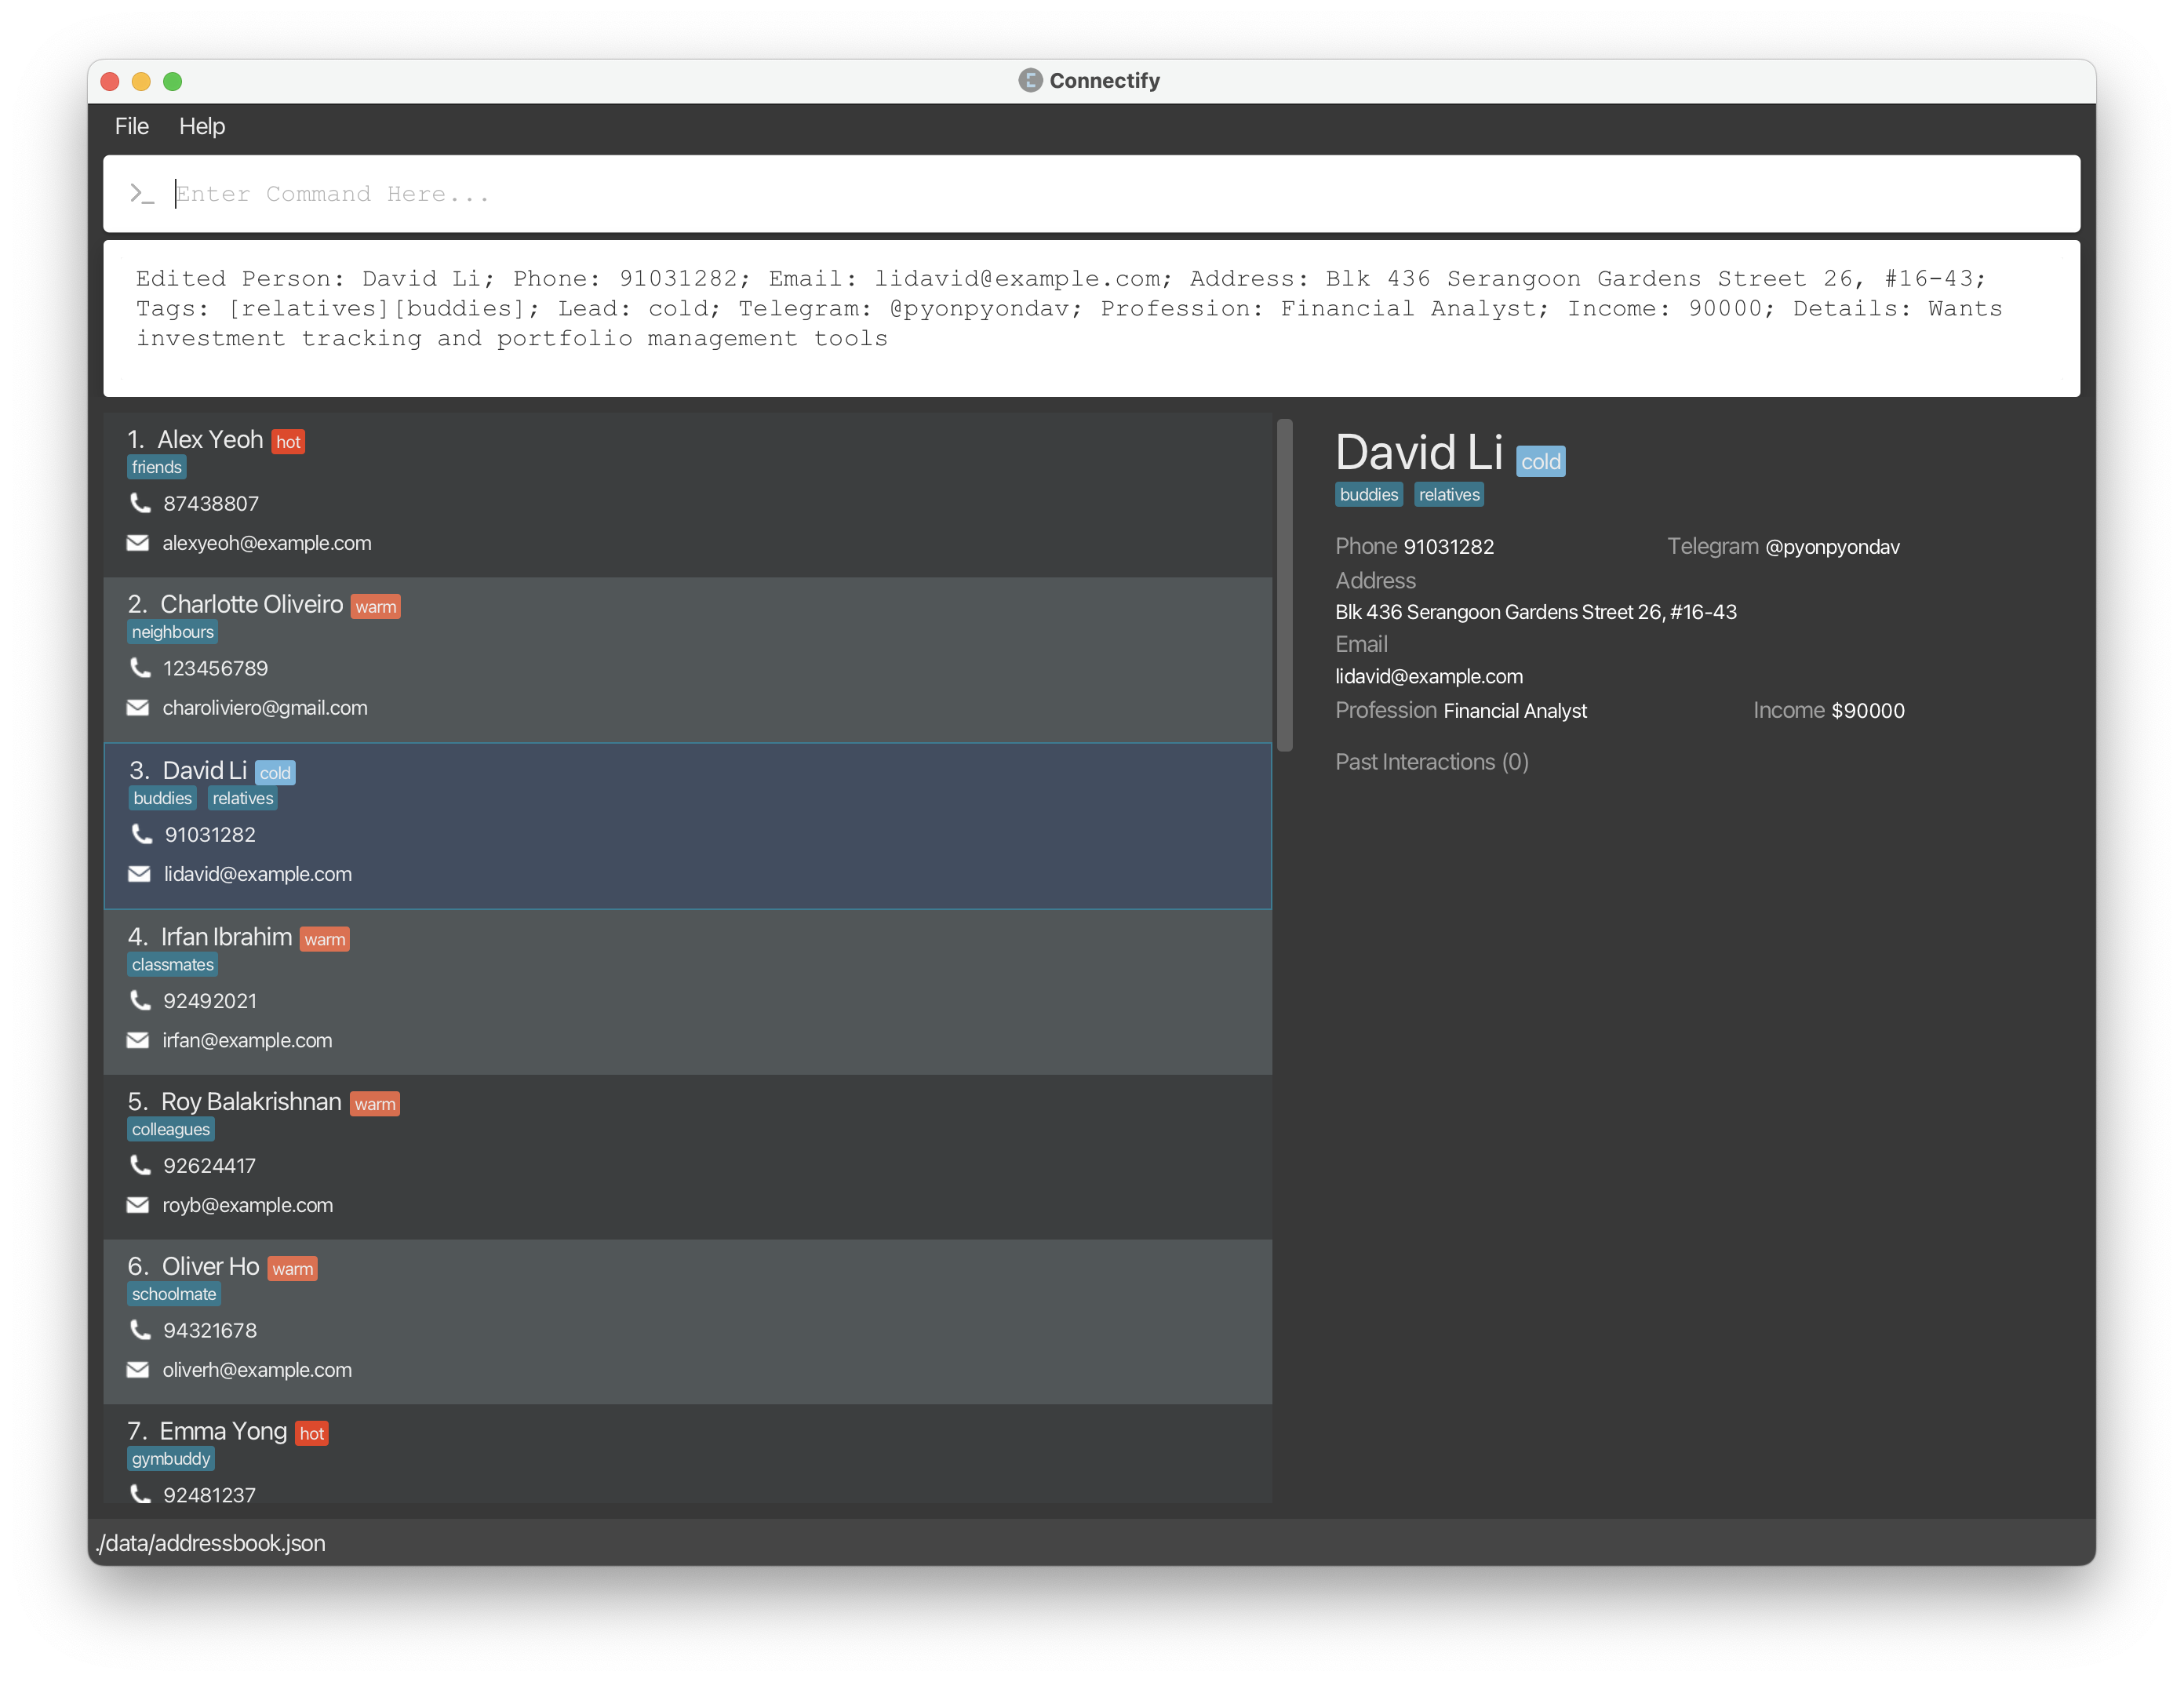Click the email icon for Charlotte Oliveiro
2184x1682 pixels.
(x=140, y=707)
